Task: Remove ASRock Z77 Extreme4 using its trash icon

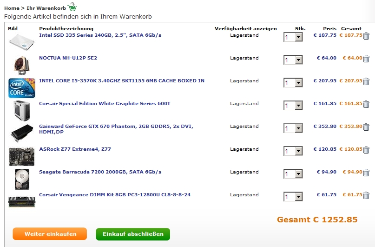Action: click(x=366, y=150)
